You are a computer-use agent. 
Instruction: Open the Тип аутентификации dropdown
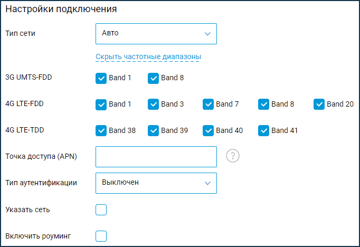156,183
